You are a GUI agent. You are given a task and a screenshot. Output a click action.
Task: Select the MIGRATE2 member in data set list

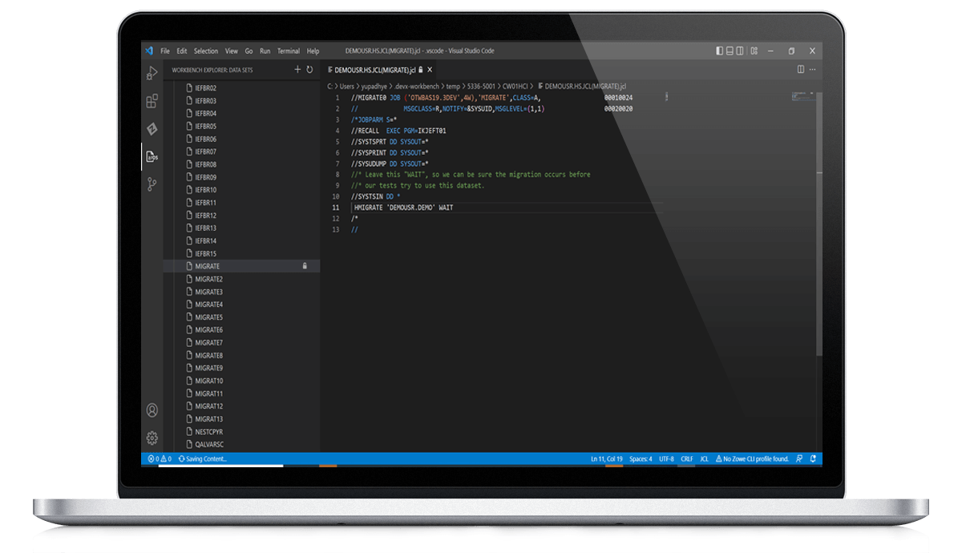coord(208,279)
